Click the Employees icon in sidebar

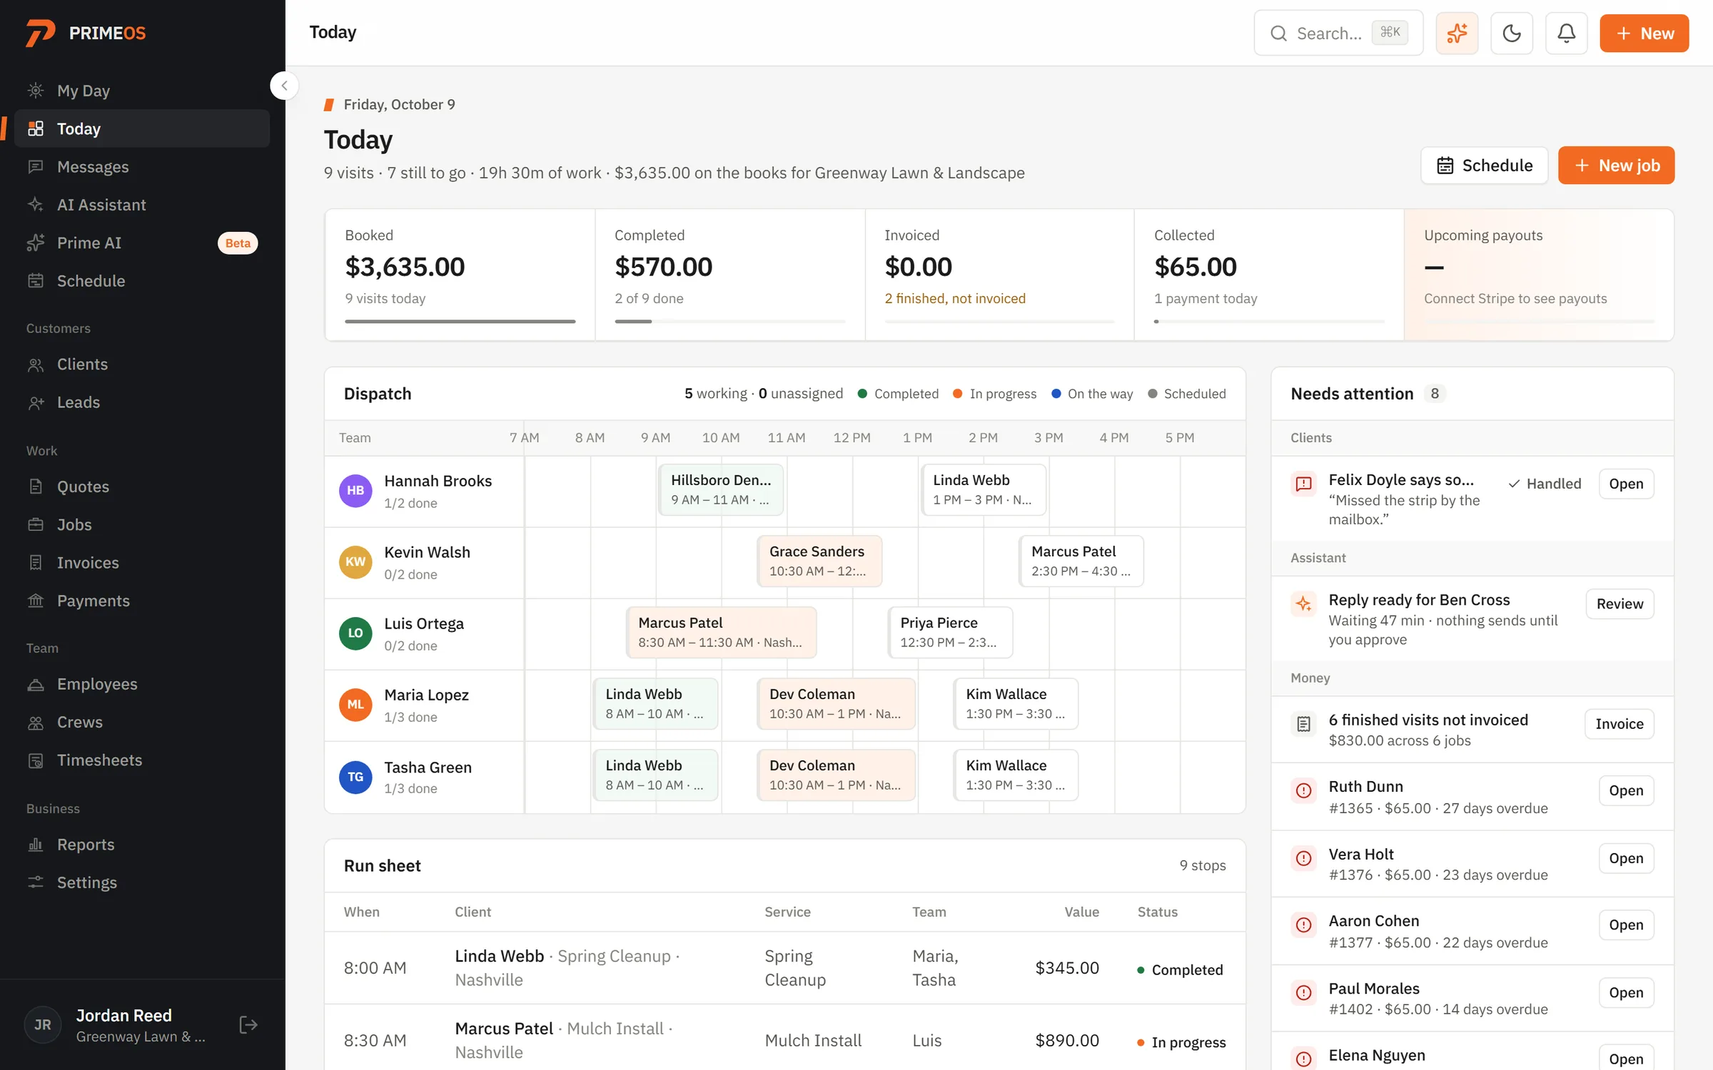tap(36, 684)
